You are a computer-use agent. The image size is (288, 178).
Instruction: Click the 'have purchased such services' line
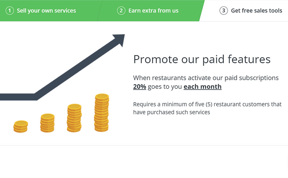[172, 112]
